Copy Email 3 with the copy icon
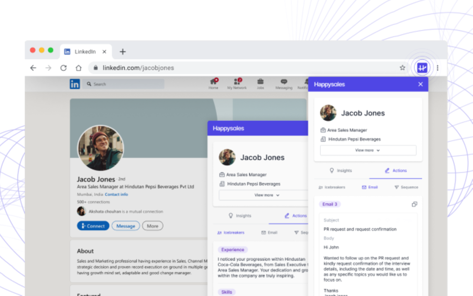The width and height of the screenshot is (473, 296). [414, 204]
